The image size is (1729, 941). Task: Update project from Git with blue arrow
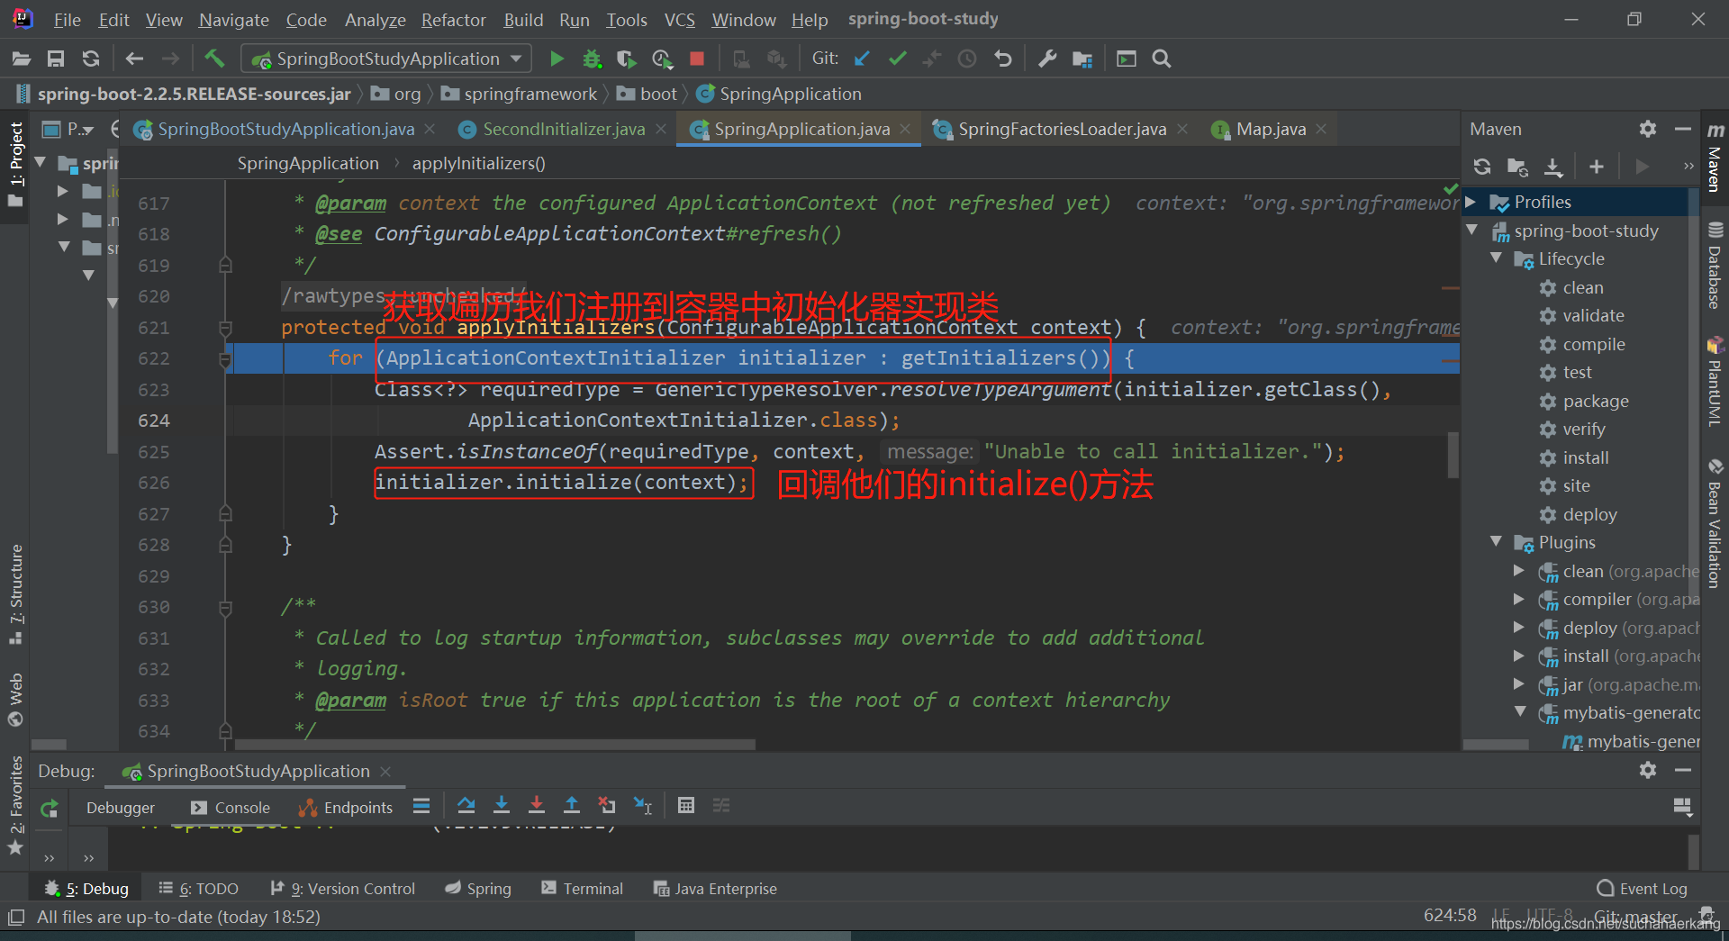coord(862,59)
